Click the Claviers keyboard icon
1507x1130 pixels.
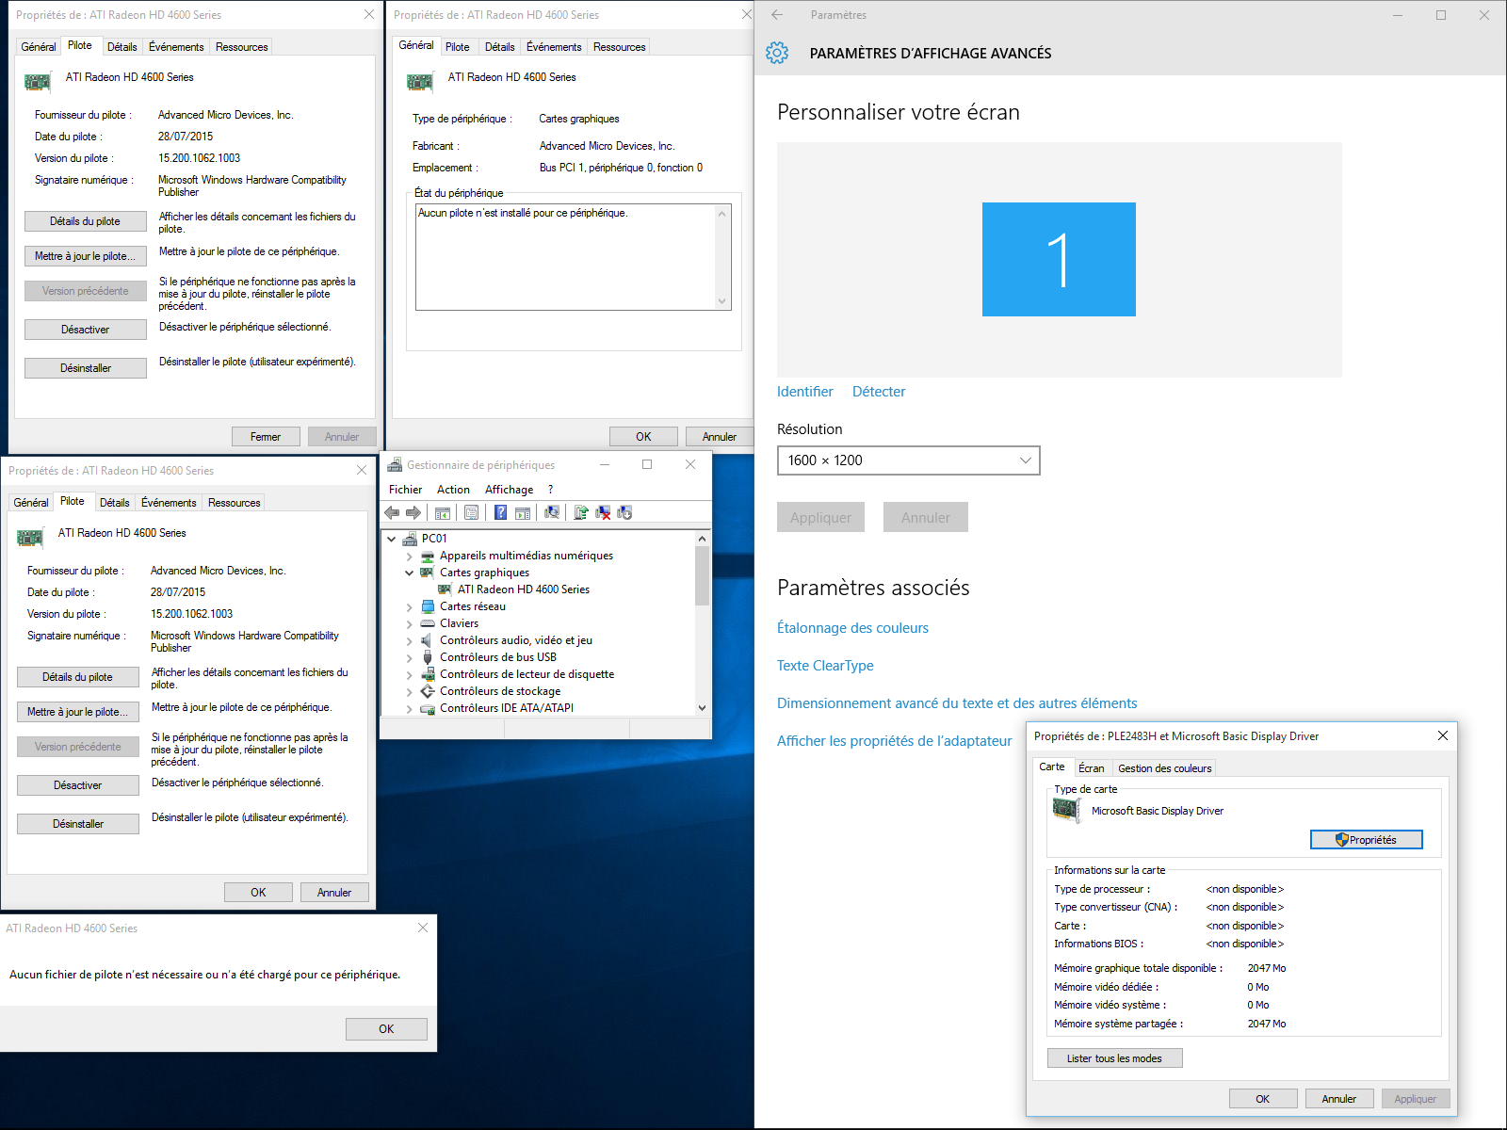pyautogui.click(x=428, y=623)
